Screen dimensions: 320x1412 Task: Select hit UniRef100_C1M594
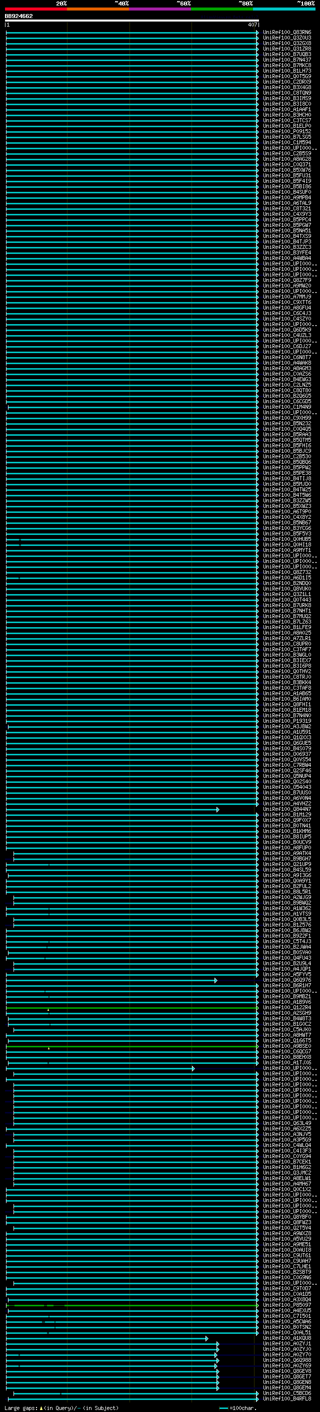tap(286, 143)
